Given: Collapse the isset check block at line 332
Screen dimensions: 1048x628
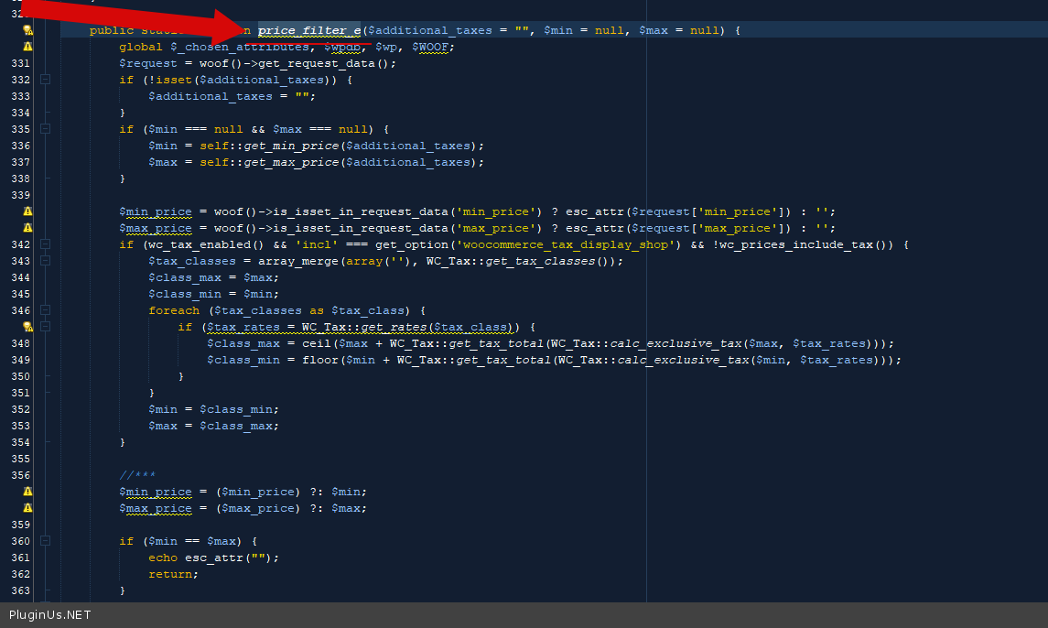Looking at the screenshot, I should pyautogui.click(x=45, y=80).
